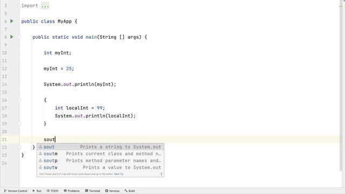Click the method end fold marker at line 22
This screenshot has height=194, width=345.
[19, 147]
